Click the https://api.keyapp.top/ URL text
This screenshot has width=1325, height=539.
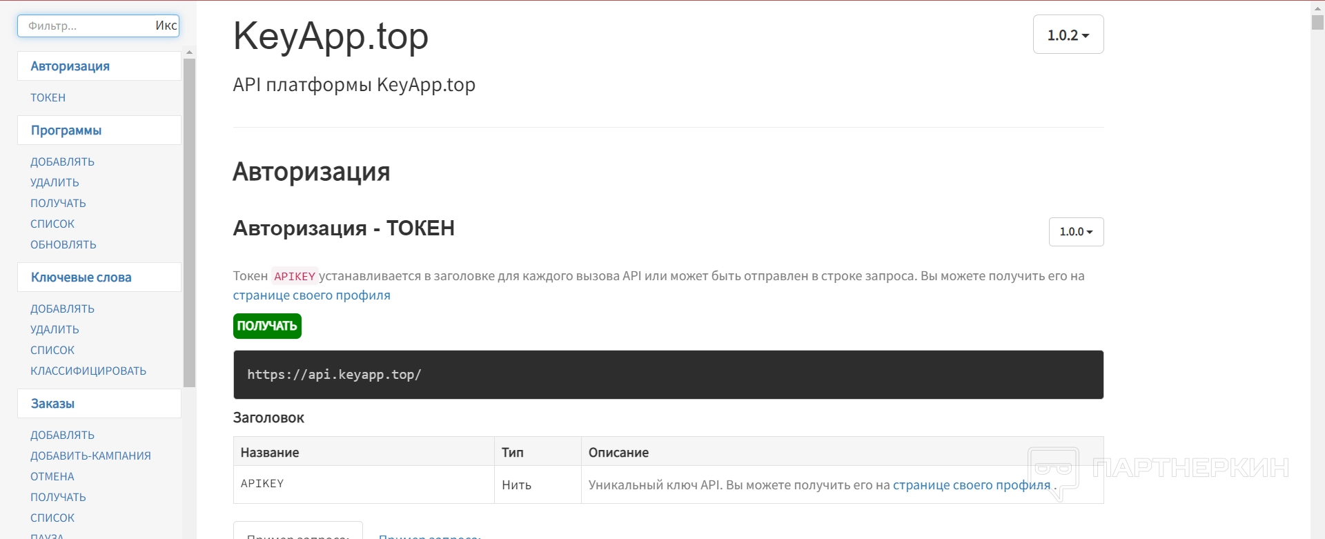pyautogui.click(x=334, y=375)
